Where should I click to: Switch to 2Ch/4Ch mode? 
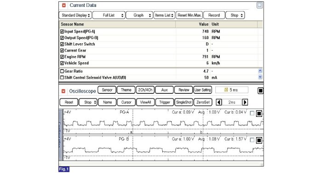(145, 90)
